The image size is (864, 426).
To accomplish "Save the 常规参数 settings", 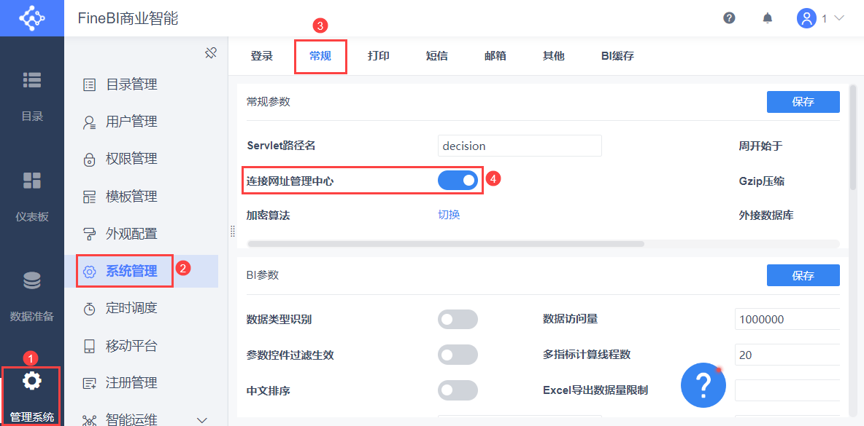I will [803, 102].
